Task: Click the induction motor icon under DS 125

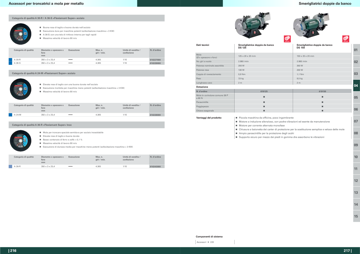Action: [x=287, y=39]
